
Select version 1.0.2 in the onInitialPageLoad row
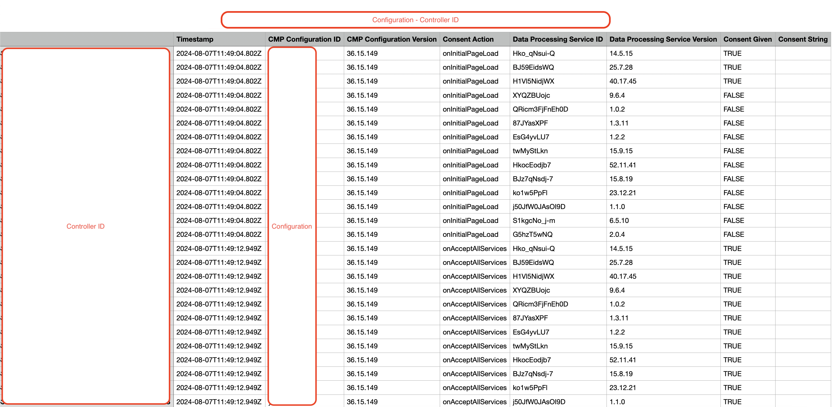[x=617, y=109]
